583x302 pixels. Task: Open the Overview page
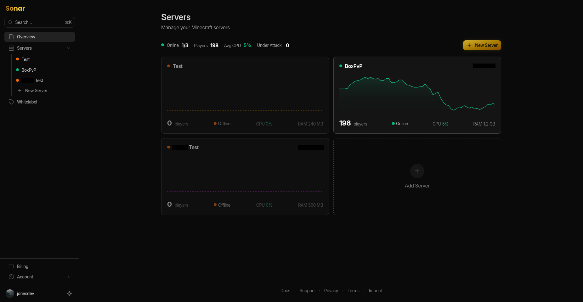pos(40,37)
